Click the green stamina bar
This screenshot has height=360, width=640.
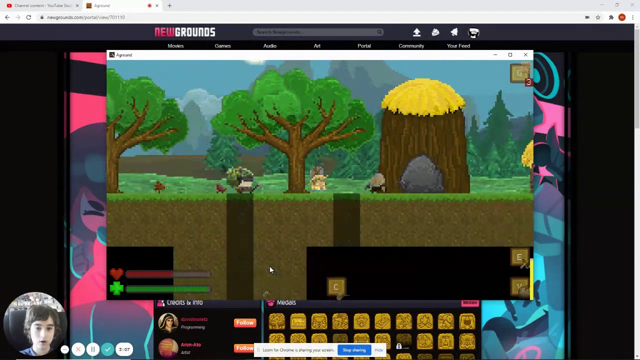pyautogui.click(x=168, y=289)
